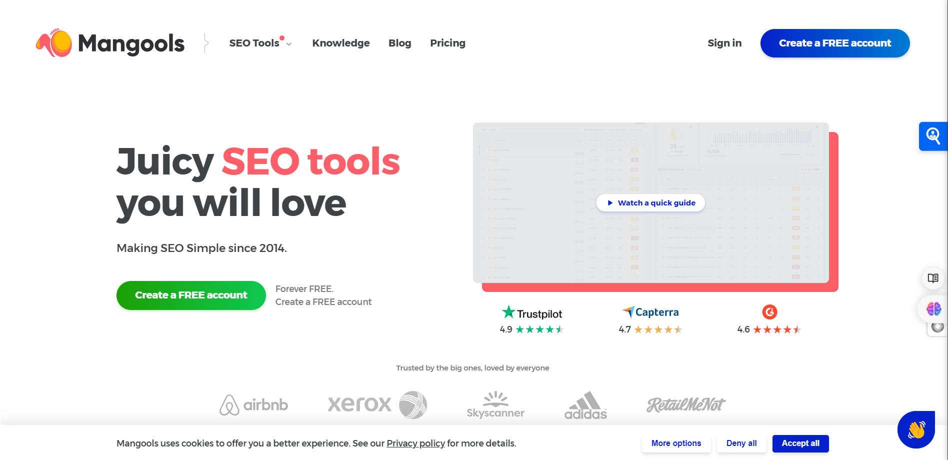Click the colorful brain sidebar icon
This screenshot has height=460, width=948.
pos(933,309)
